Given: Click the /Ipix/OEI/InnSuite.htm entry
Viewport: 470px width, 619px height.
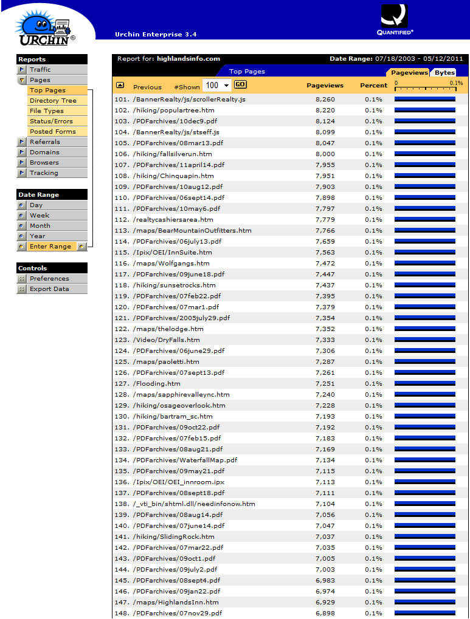Looking at the screenshot, I should (172, 252).
